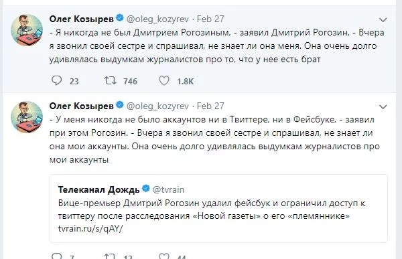This screenshot has height=259, width=402.
Task: Open Телеканал Дождь quoted tweet card
Action: click(218, 209)
